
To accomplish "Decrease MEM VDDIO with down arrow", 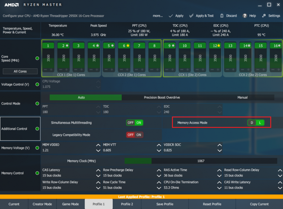I will pos(98,151).
